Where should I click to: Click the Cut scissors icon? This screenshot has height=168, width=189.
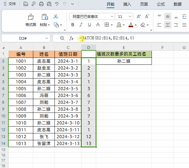click(56, 17)
